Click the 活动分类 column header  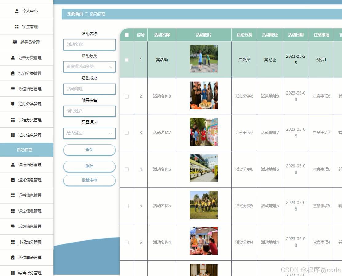coord(244,35)
